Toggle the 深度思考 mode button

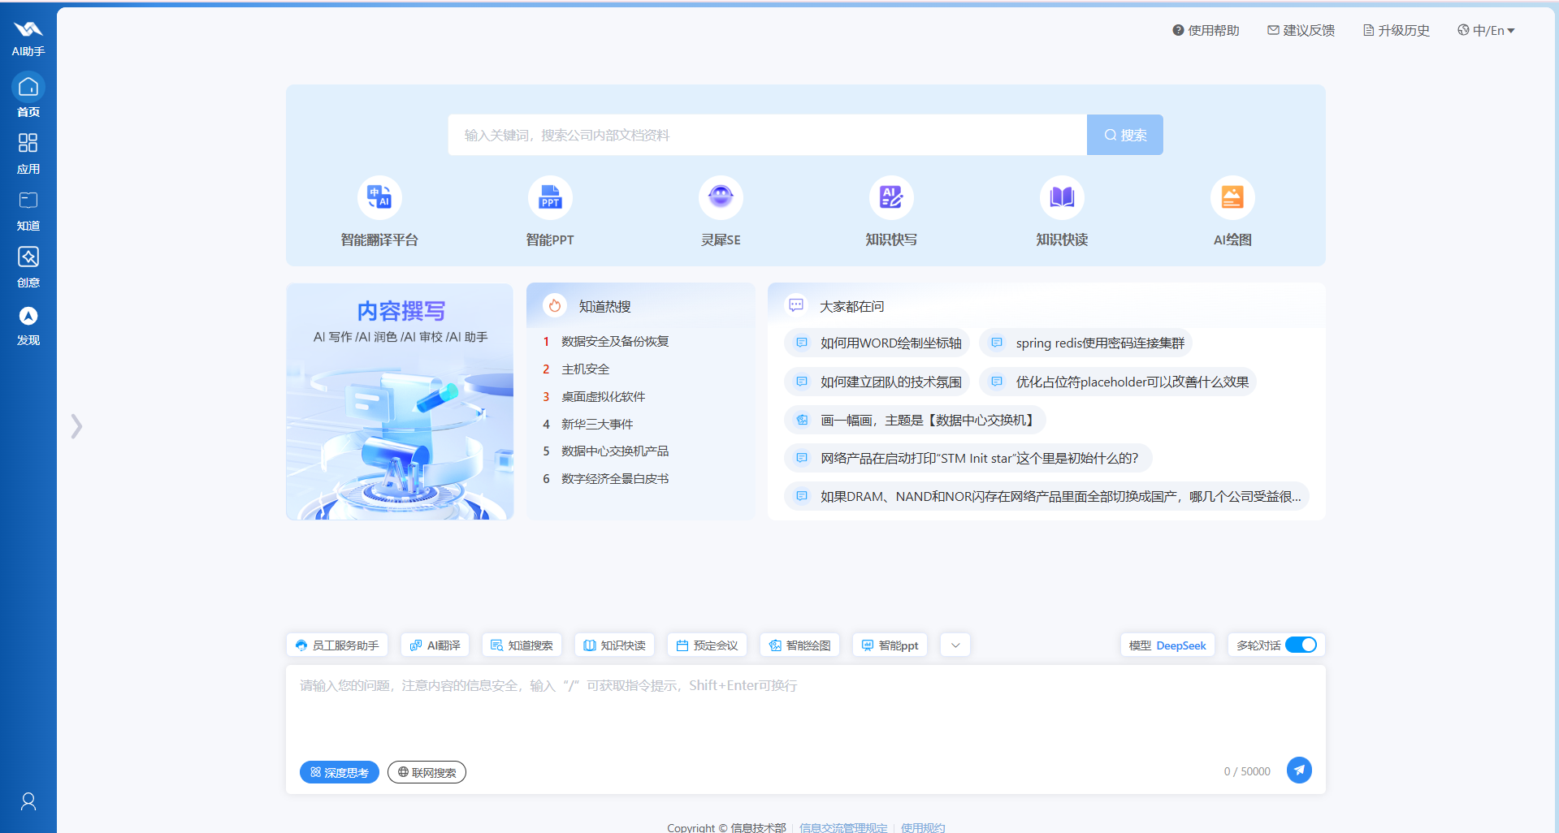click(340, 772)
